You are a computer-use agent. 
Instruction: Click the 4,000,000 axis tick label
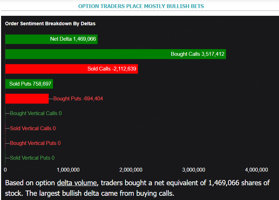coord(257,170)
